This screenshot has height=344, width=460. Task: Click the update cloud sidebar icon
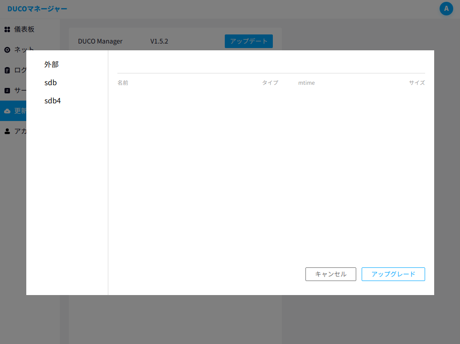[x=7, y=111]
